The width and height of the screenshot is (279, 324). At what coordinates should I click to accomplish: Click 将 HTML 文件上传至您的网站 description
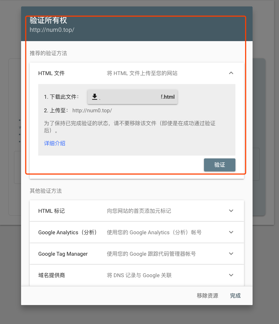[142, 73]
